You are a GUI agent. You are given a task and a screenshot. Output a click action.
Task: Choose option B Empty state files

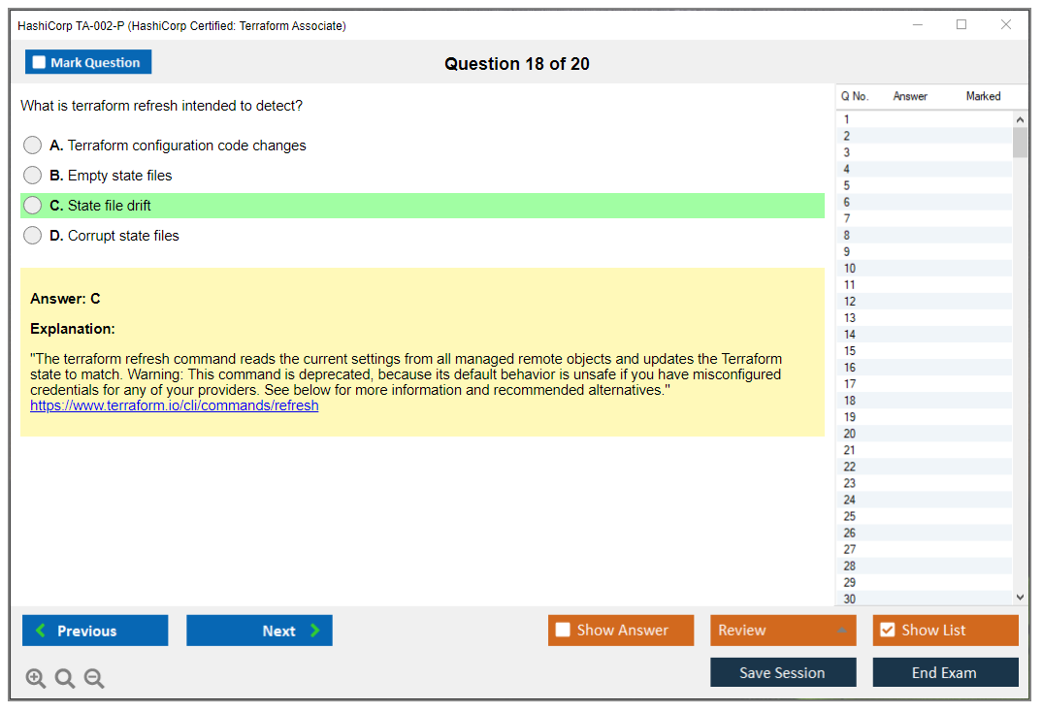coord(33,176)
